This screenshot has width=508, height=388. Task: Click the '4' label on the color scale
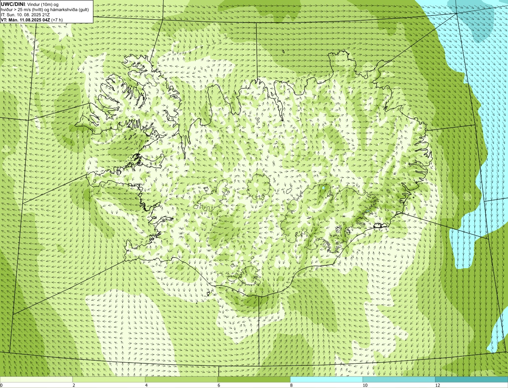pos(146,385)
